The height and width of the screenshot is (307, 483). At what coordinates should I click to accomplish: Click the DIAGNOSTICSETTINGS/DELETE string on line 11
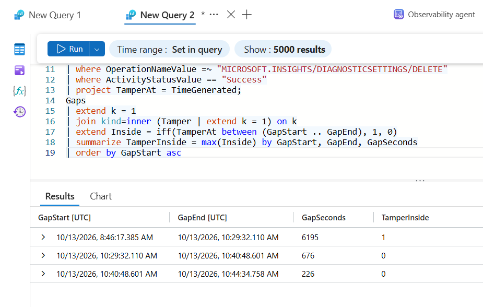332,69
